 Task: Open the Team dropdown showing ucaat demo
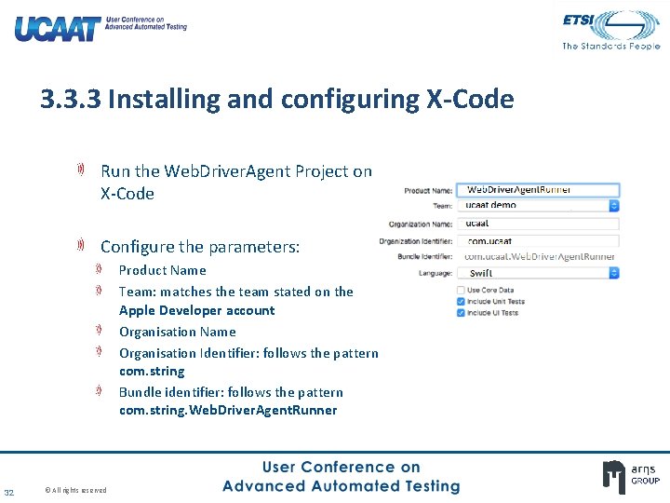coord(538,206)
